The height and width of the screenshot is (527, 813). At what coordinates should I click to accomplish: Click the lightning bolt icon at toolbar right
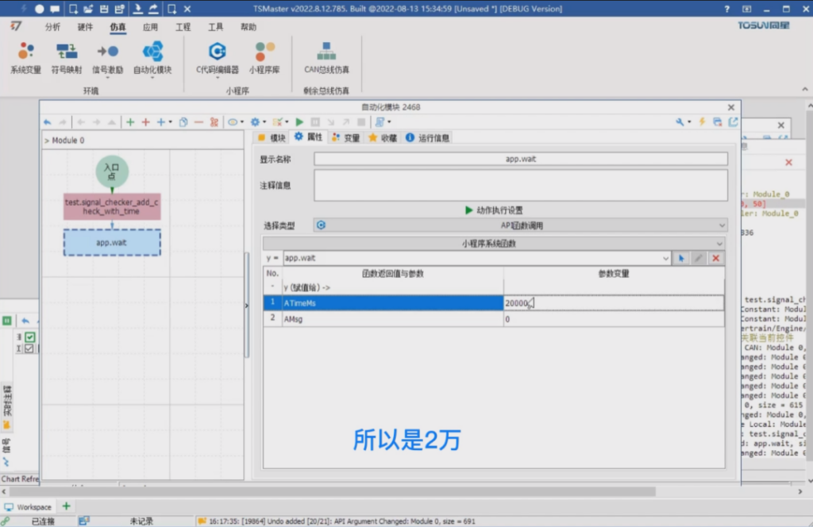pyautogui.click(x=702, y=122)
